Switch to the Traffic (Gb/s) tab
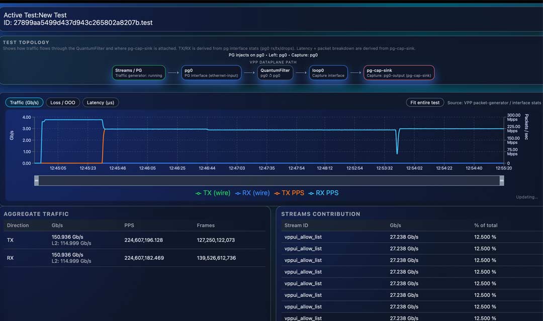 24,102
